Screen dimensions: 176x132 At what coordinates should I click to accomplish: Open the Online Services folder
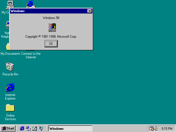tap(10, 108)
